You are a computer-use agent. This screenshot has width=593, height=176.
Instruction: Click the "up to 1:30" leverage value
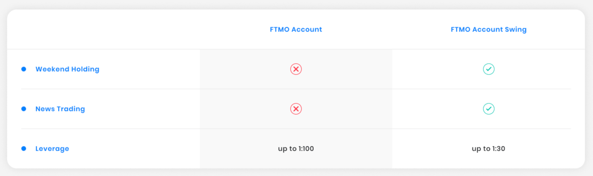[x=488, y=148]
